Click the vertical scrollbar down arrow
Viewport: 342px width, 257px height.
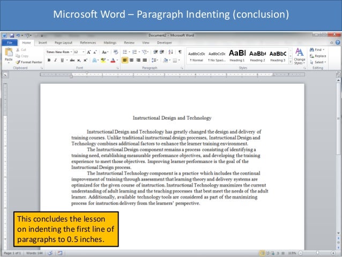click(338, 233)
